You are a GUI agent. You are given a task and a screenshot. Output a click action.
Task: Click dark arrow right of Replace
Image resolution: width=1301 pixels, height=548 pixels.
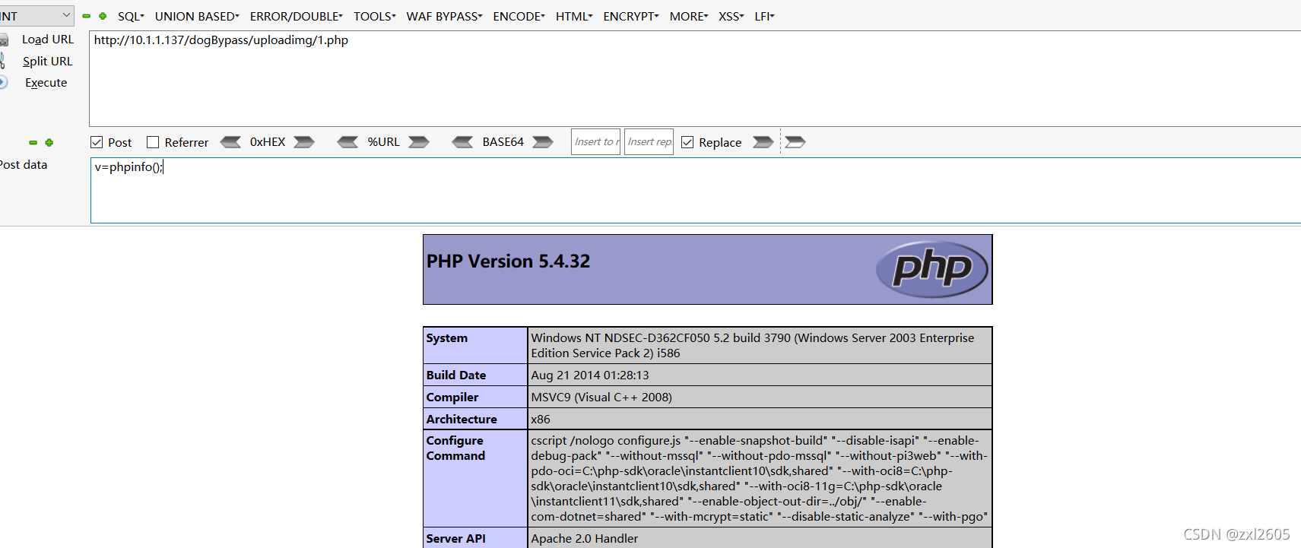(763, 142)
